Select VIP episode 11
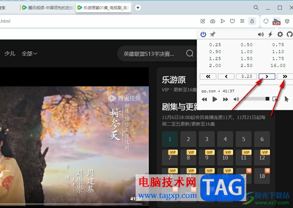The height and width of the screenshot is (208, 293). tap(244, 158)
